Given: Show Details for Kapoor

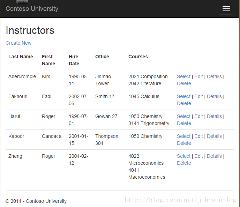Looking at the screenshot, I should point(214,136).
